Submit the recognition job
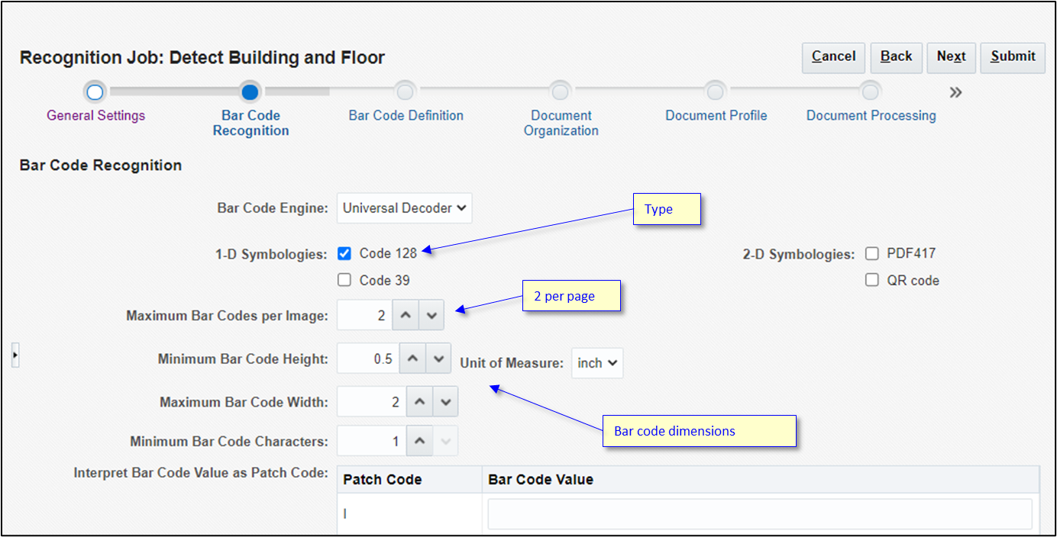Screen dimensions: 1057x537 click(x=1012, y=56)
